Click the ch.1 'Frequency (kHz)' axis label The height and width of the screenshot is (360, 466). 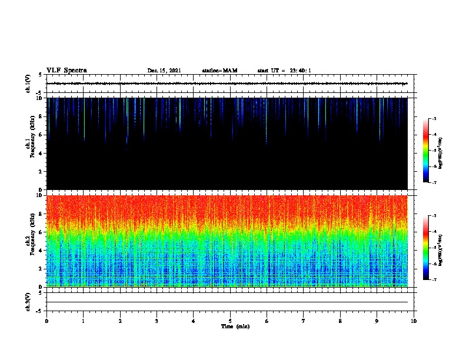pos(32,136)
